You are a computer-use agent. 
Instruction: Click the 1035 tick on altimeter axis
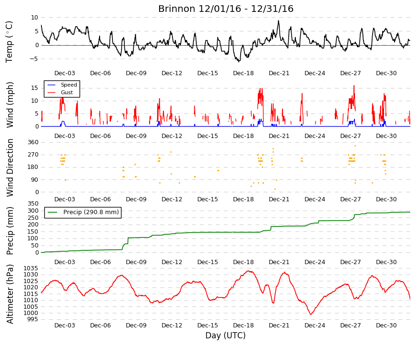(x=30, y=268)
